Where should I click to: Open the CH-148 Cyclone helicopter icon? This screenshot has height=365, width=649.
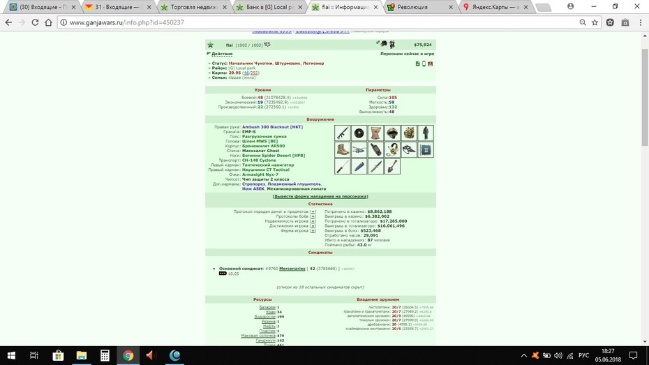pyautogui.click(x=359, y=150)
